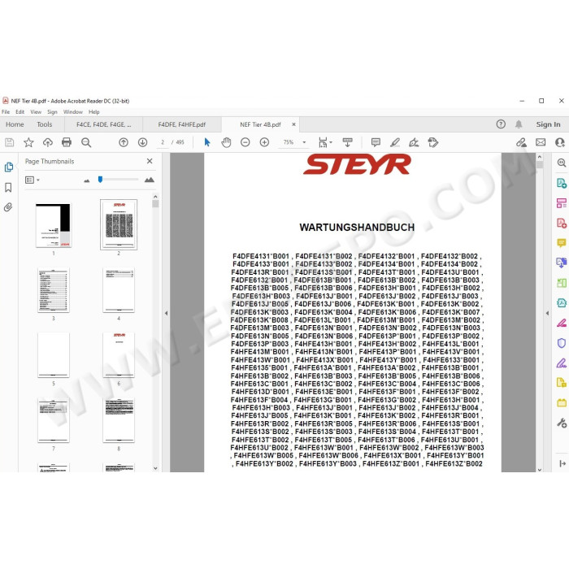This screenshot has width=569, height=569.
Task: Open the notifications bell
Action: (519, 124)
